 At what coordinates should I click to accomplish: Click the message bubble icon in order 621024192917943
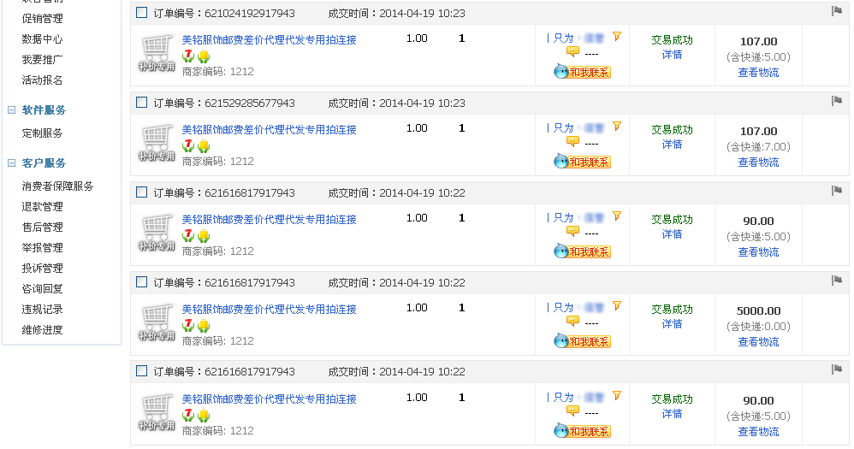572,52
